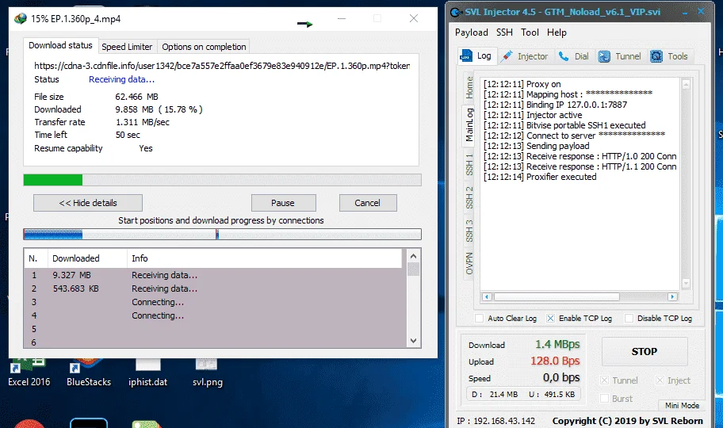723x428 pixels.
Task: Switch to Options on completion tab
Action: click(204, 47)
